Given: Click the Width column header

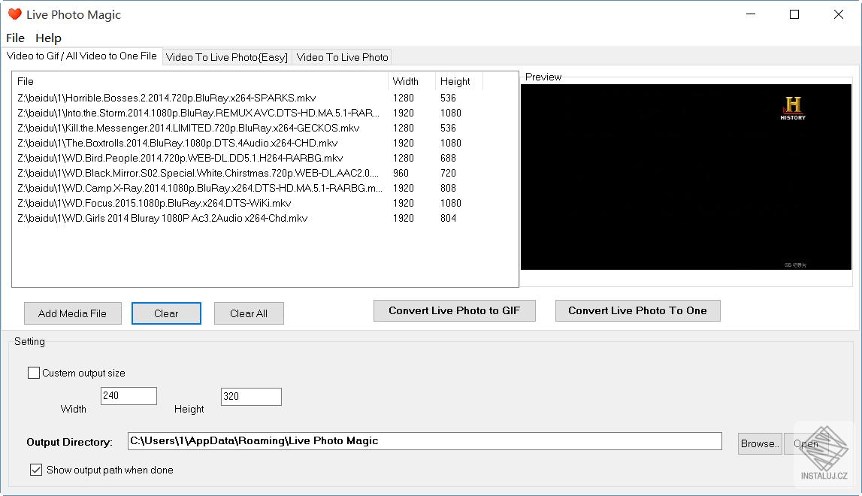Looking at the screenshot, I should point(411,81).
